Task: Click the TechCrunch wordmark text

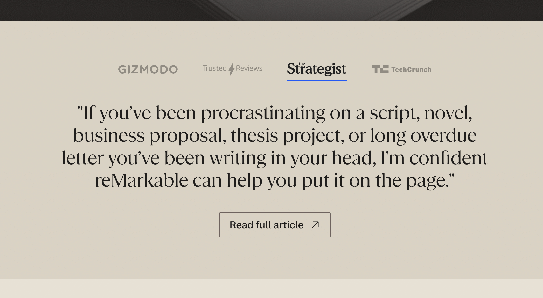Action: pos(411,70)
